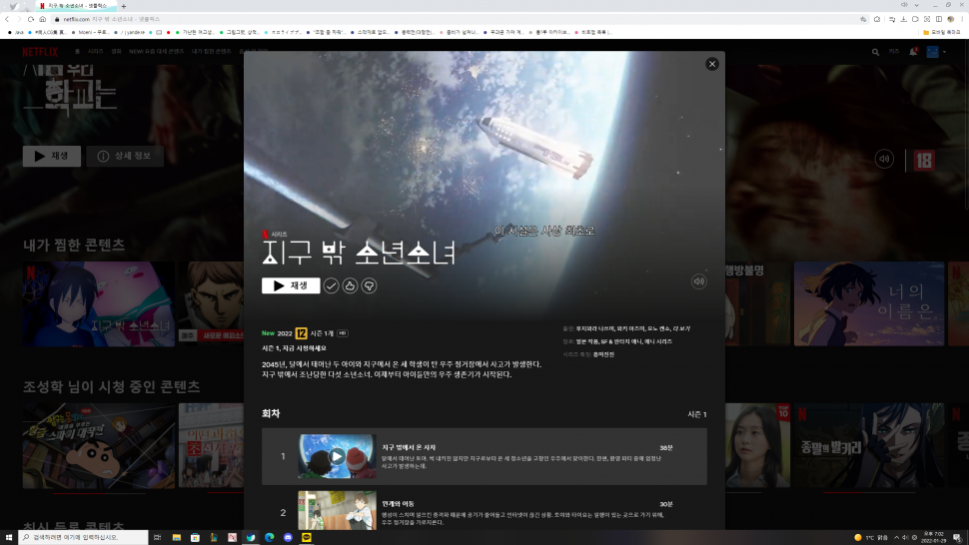
Task: Open the Crayon Shin-chan thumbnail
Action: coord(99,445)
